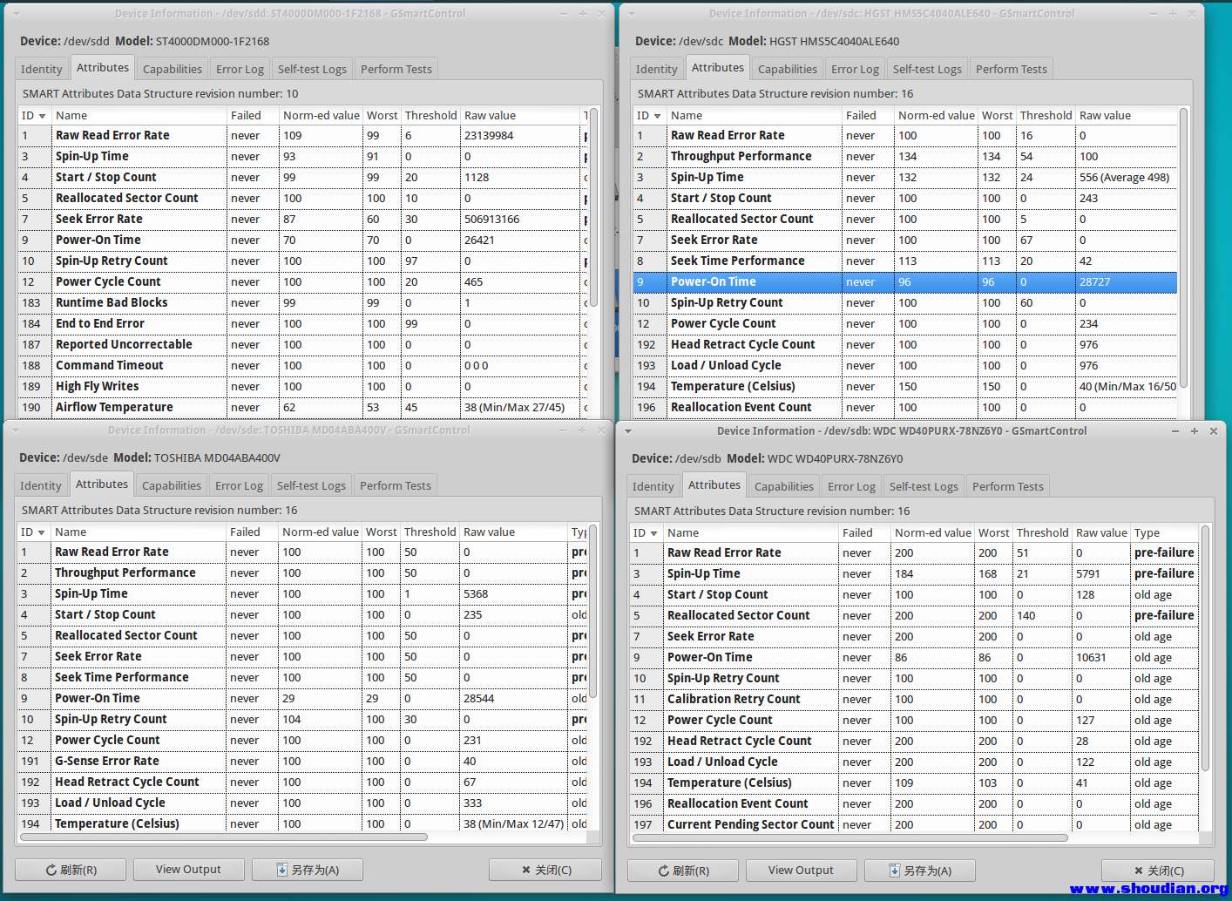This screenshot has width=1232, height=901.
Task: Select Temperature (Celsius) row in WDC window
Action: pos(914,782)
